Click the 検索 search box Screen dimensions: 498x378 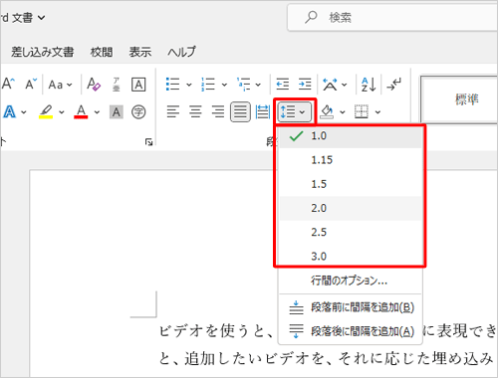pyautogui.click(x=392, y=17)
